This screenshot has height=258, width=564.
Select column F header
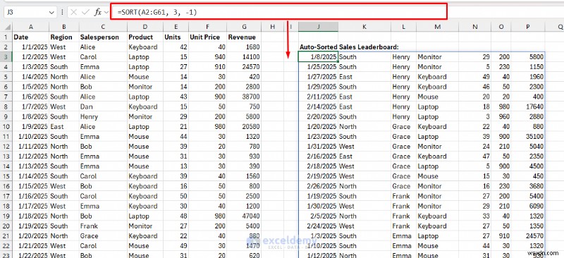pyautogui.click(x=207, y=27)
